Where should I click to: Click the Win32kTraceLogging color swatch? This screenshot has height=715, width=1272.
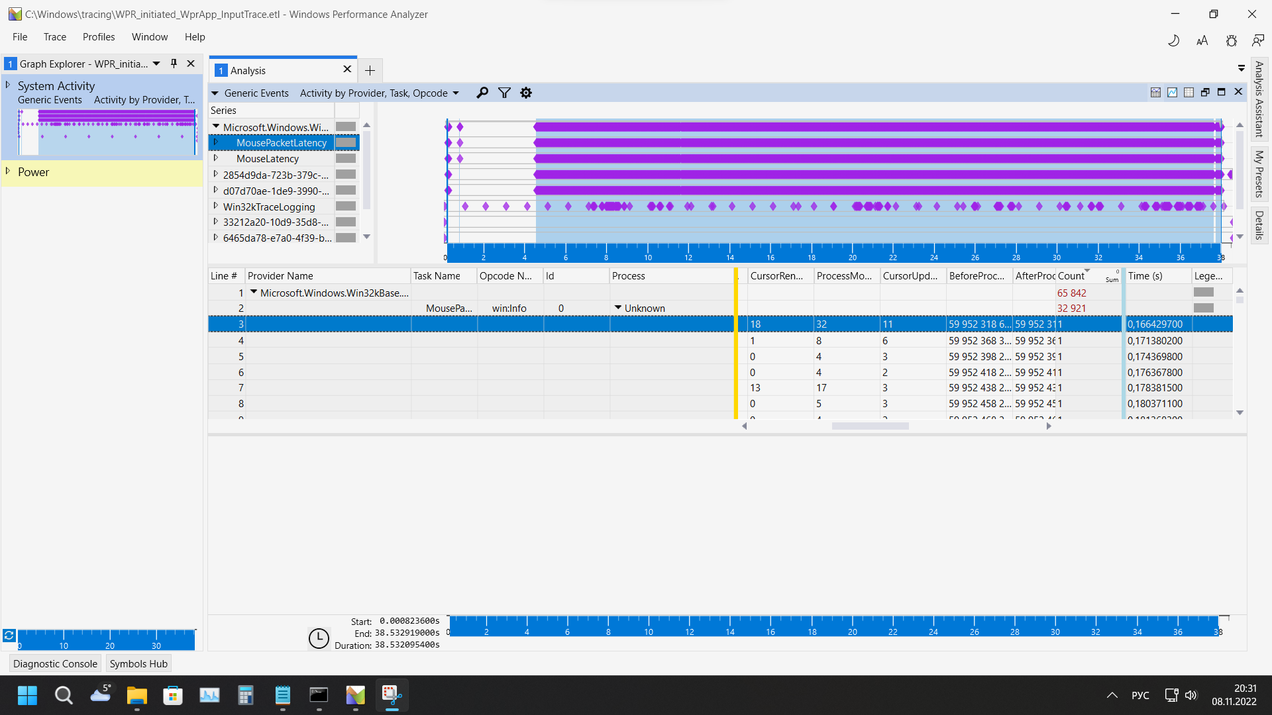tap(346, 206)
